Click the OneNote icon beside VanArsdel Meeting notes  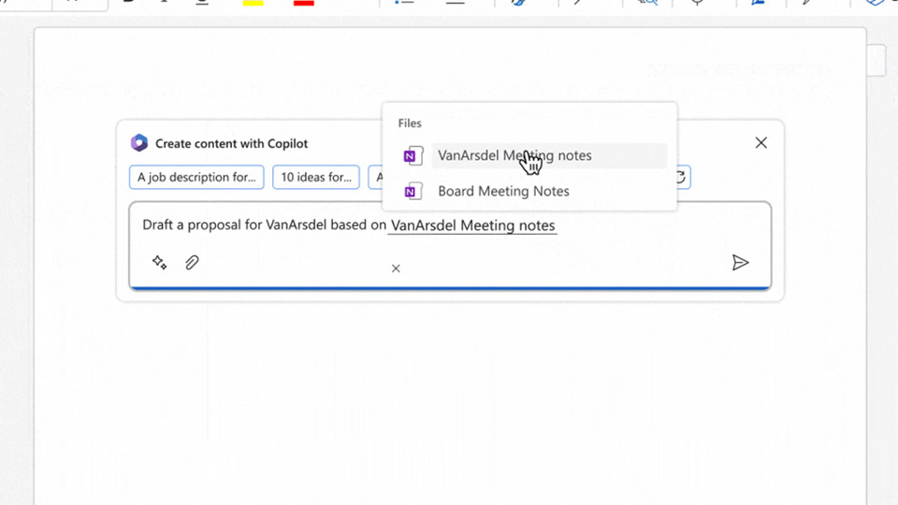pos(412,156)
